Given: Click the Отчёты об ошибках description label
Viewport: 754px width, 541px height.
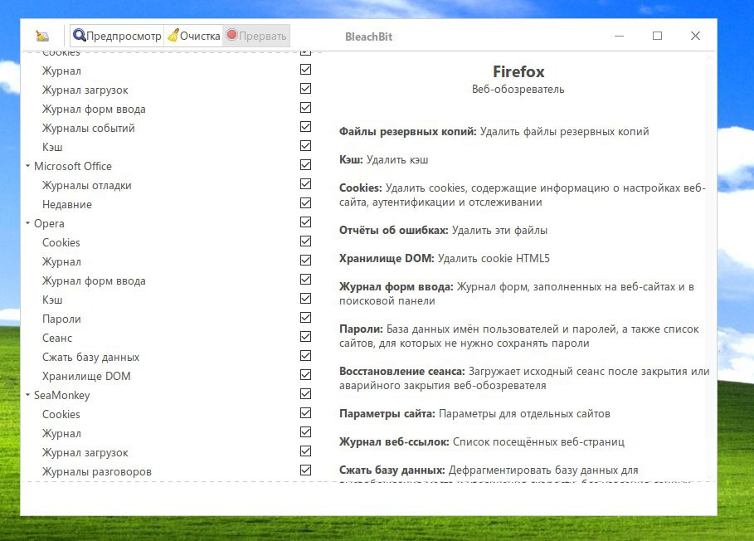Looking at the screenshot, I should point(394,230).
